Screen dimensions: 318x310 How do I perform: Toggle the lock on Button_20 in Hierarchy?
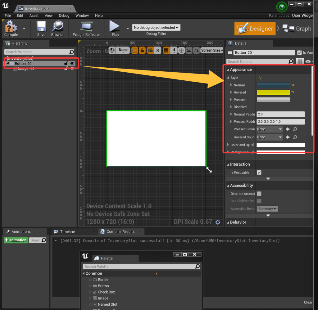click(x=66, y=63)
